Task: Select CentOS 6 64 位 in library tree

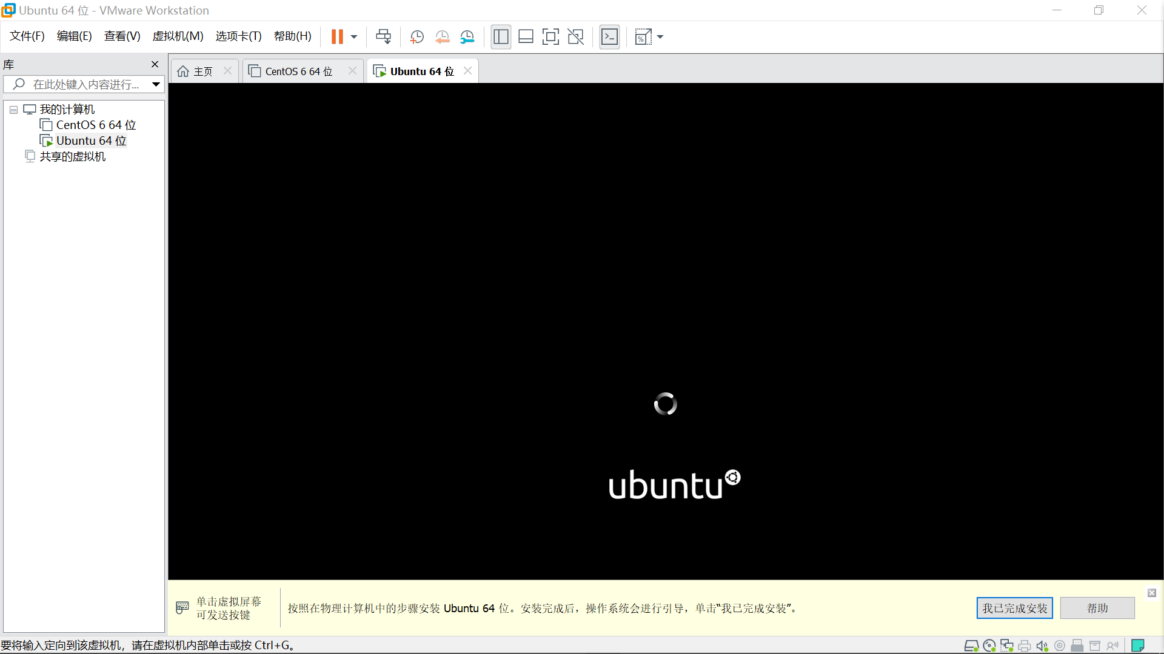Action: [x=96, y=125]
